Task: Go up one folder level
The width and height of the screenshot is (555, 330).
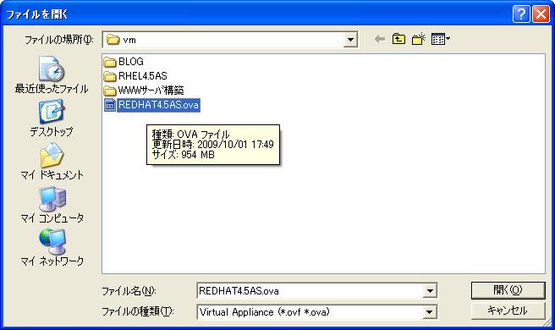Action: [399, 39]
